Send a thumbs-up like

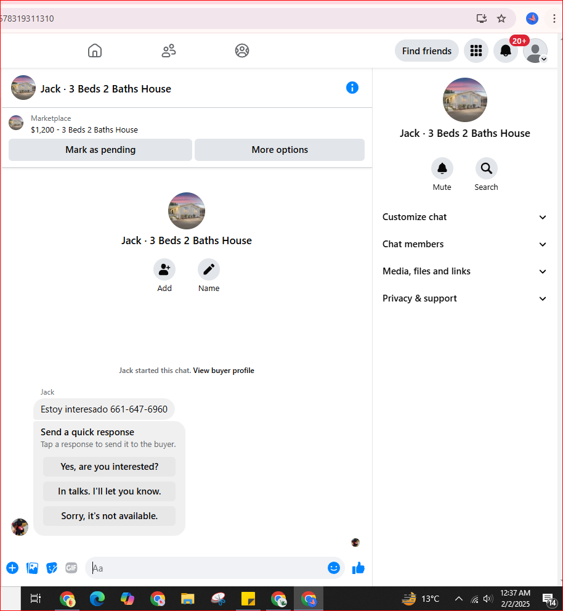[358, 568]
